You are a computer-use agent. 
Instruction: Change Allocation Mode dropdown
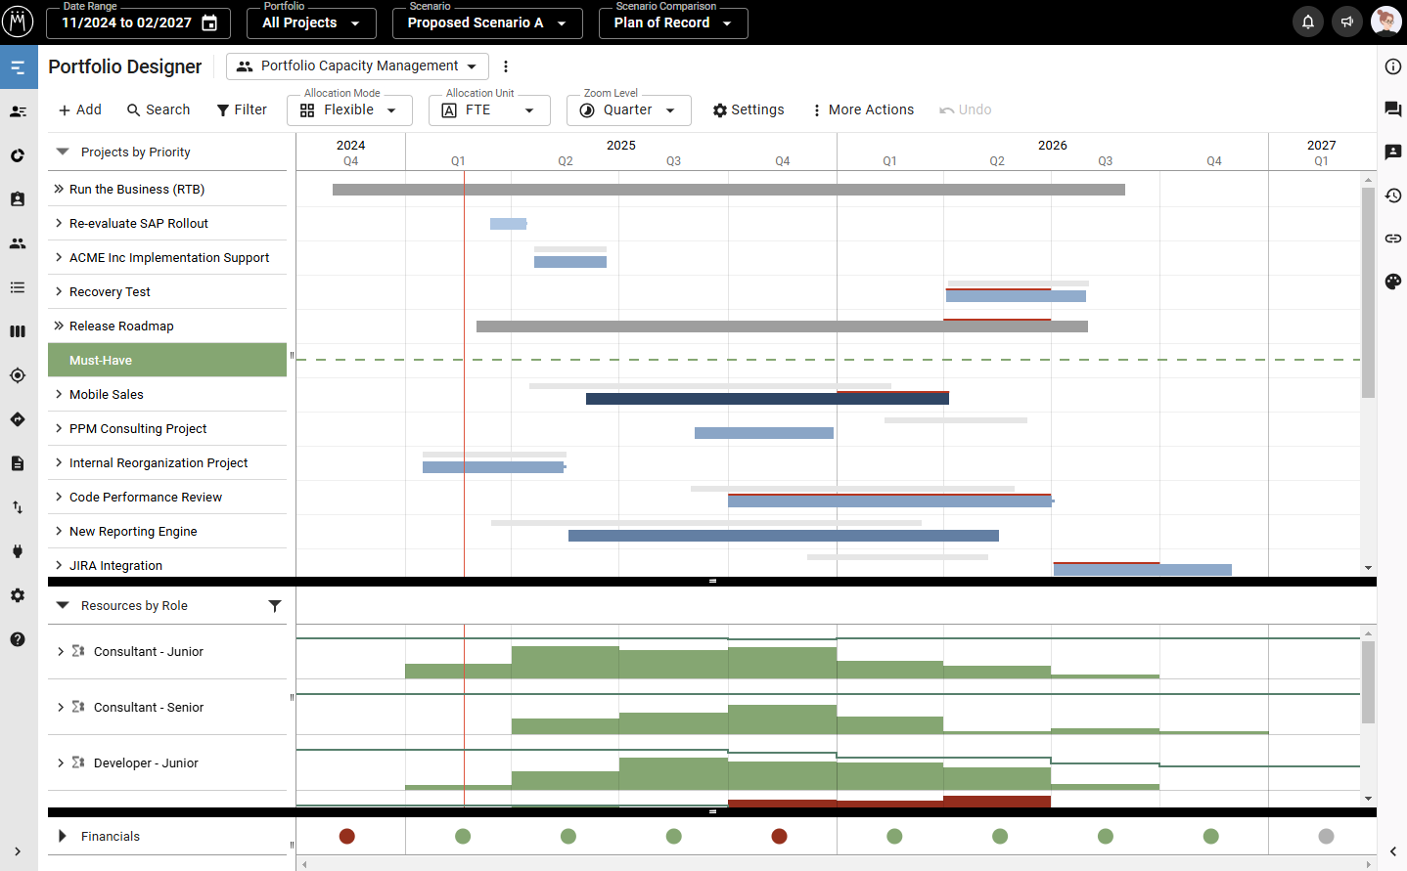point(349,110)
